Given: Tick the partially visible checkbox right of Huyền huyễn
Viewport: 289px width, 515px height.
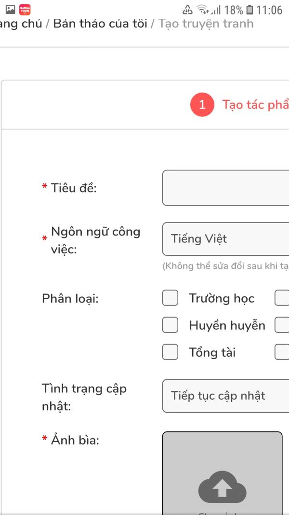Looking at the screenshot, I should click(282, 325).
